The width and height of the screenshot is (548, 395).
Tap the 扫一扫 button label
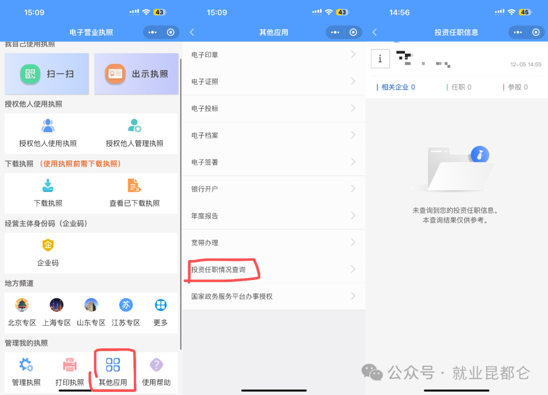point(60,74)
